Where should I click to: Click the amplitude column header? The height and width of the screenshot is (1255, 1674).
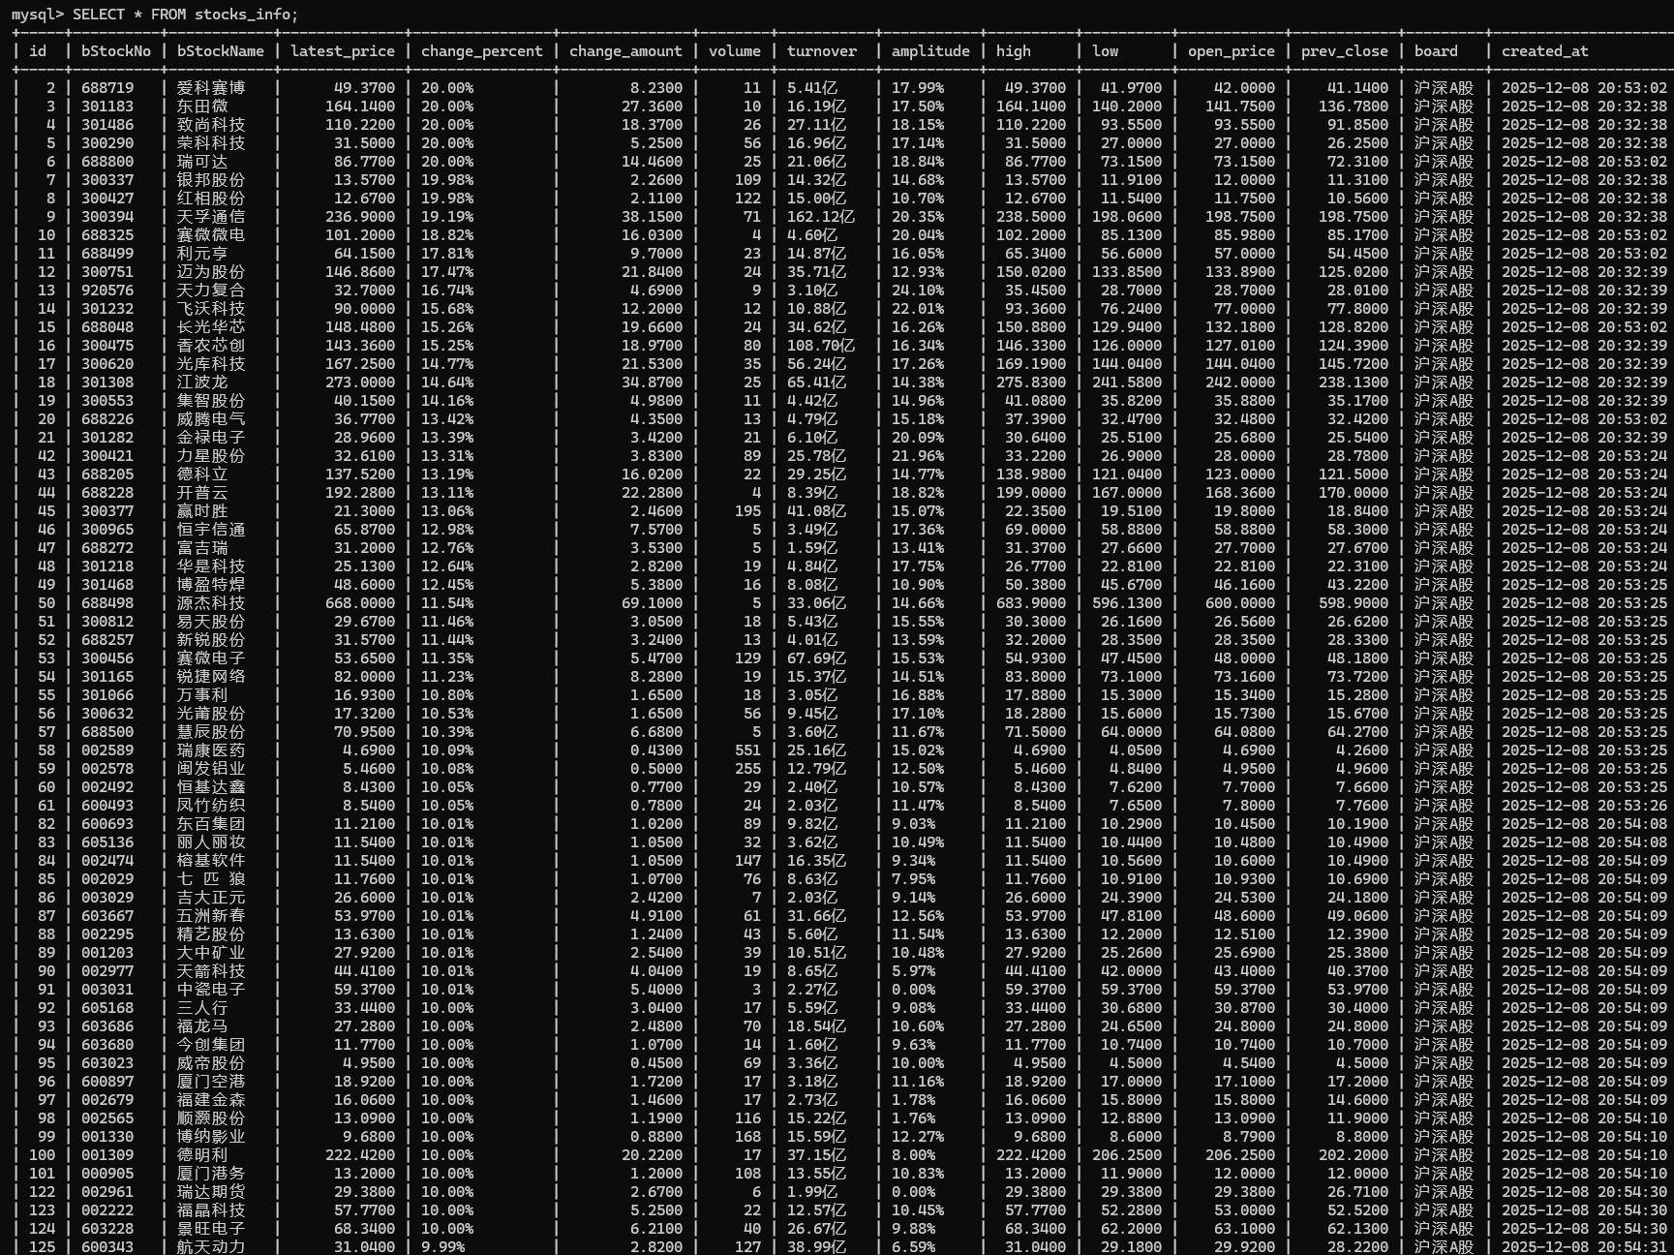pyautogui.click(x=930, y=51)
